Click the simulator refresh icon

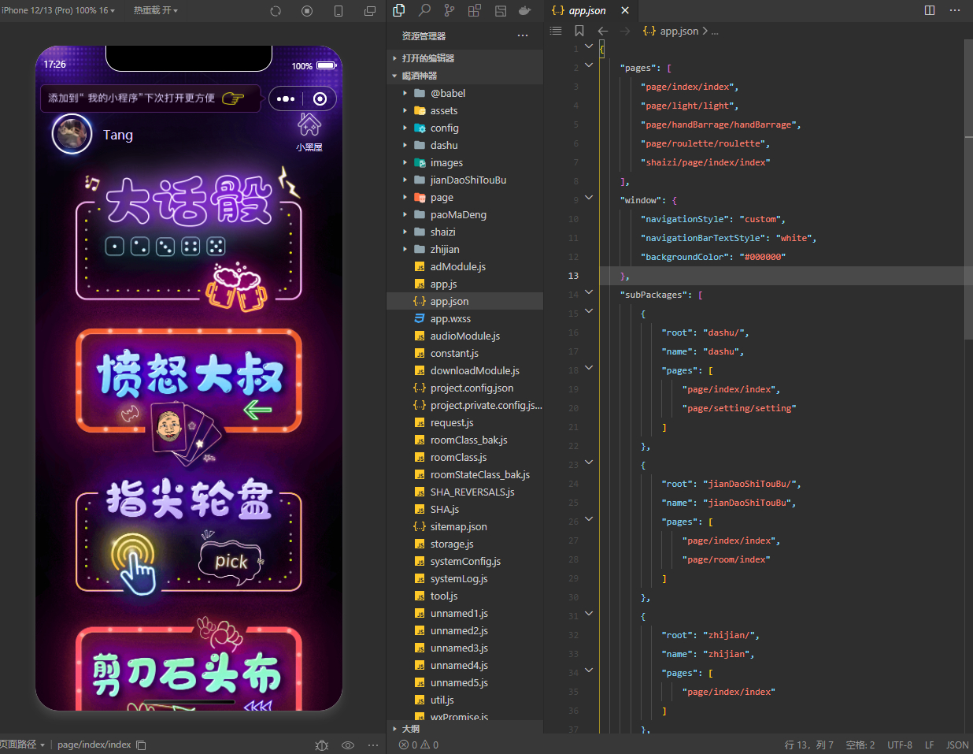point(276,11)
